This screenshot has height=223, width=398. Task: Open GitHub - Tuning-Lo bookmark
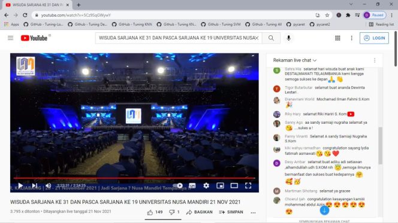(43, 25)
